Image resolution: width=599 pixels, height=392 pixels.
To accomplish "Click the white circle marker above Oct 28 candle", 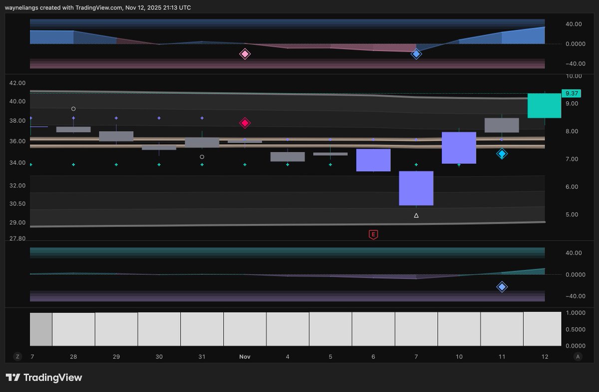I will point(73,109).
